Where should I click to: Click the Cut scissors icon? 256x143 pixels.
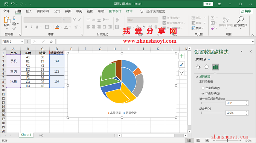pos(14,18)
